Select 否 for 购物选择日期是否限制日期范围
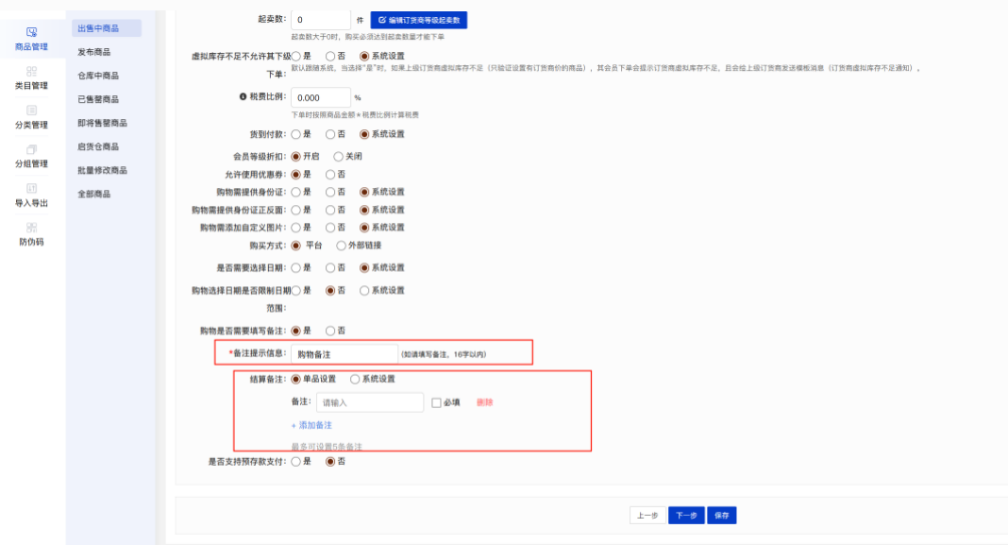Screen dimensions: 1008x545 [x=330, y=291]
